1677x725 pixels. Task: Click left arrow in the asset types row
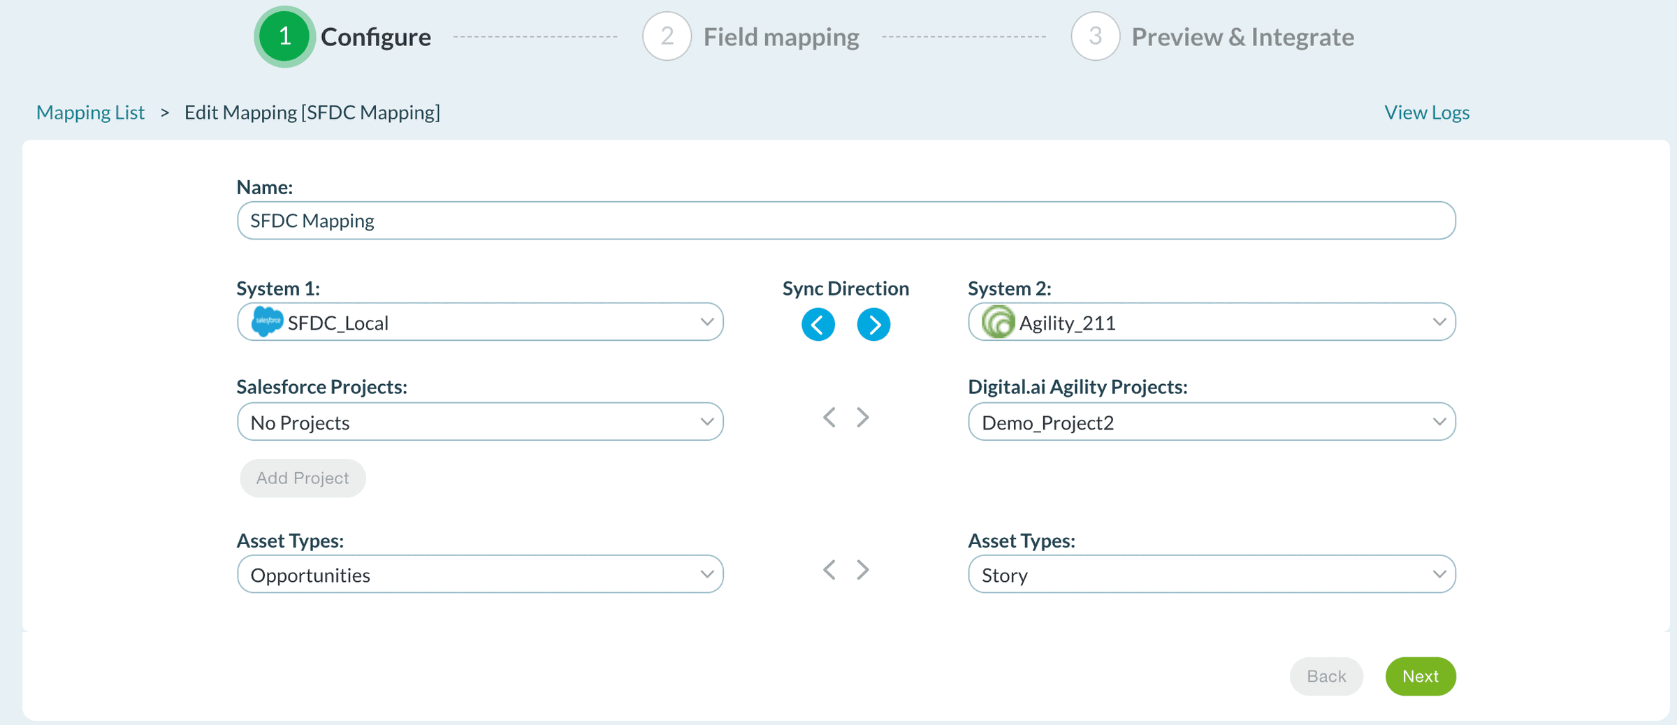(x=829, y=570)
